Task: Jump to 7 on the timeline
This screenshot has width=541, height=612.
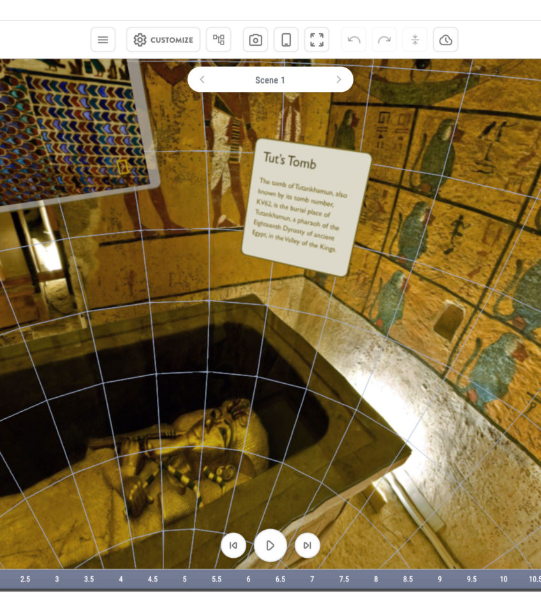Action: click(312, 579)
